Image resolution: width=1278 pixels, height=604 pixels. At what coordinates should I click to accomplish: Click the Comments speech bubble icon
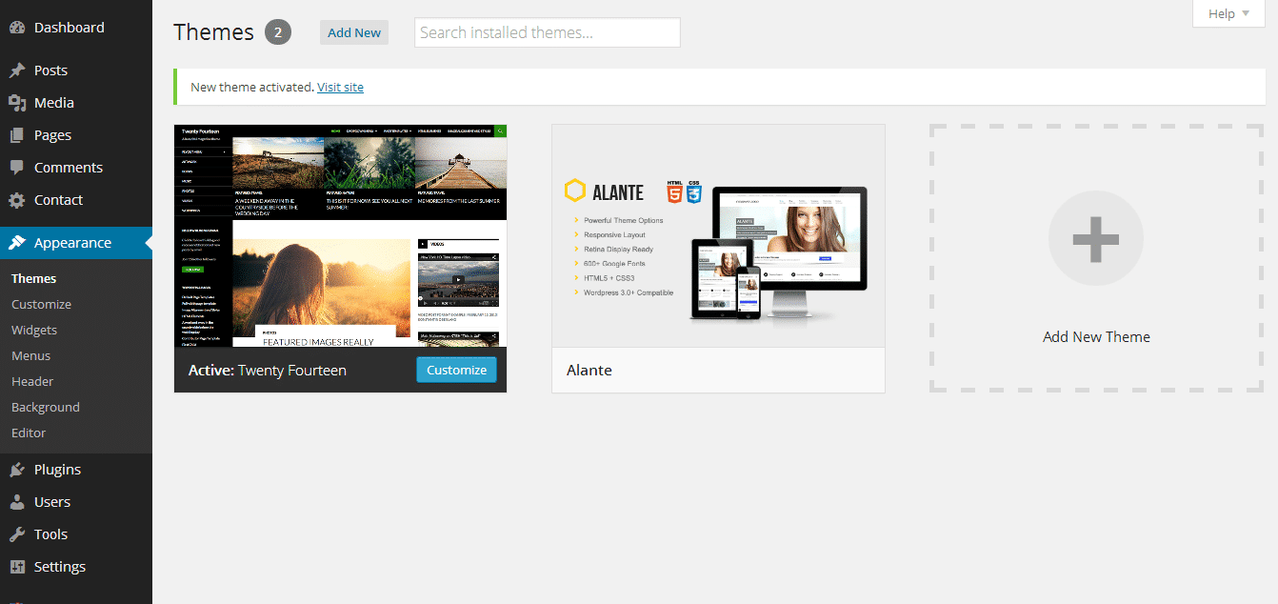point(17,168)
